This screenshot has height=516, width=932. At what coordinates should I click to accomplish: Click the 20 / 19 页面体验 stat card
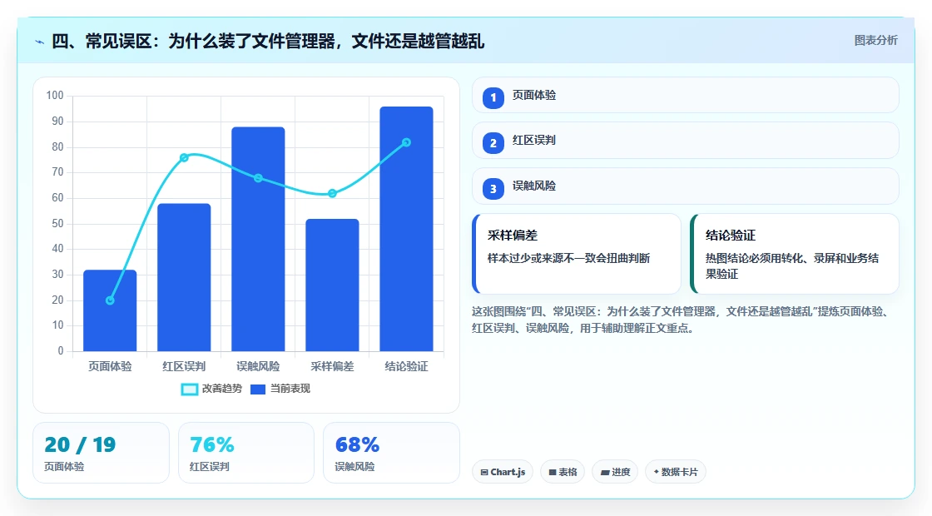[101, 453]
